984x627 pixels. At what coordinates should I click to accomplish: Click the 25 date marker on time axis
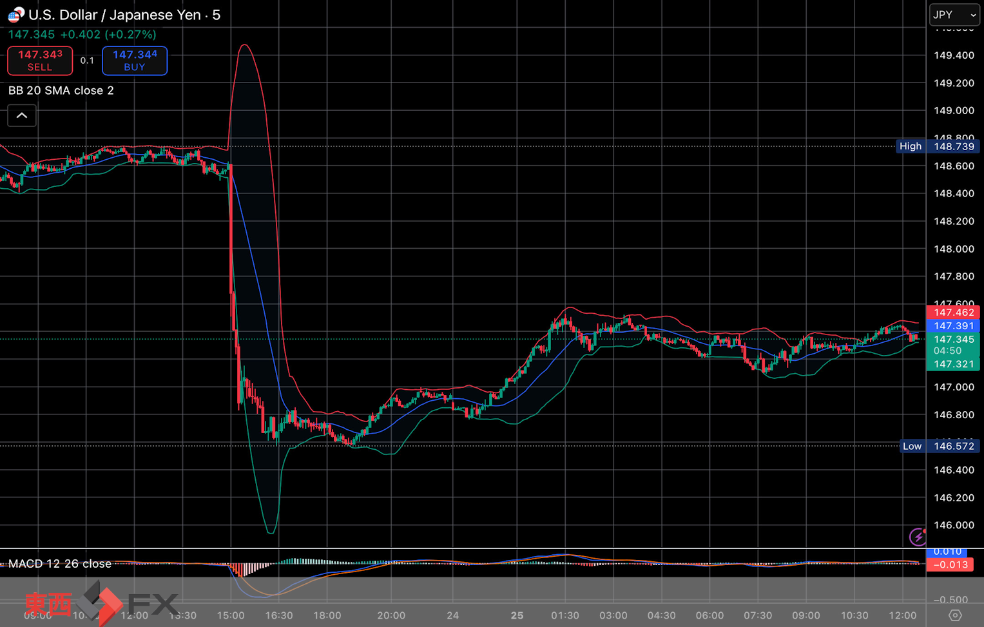pos(517,615)
